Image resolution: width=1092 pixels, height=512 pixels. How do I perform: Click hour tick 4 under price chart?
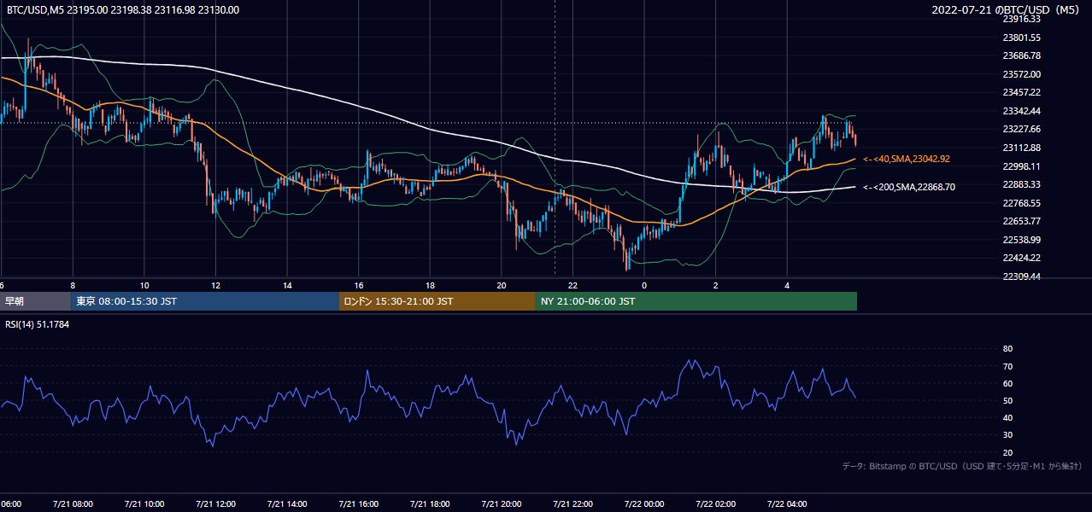(787, 285)
